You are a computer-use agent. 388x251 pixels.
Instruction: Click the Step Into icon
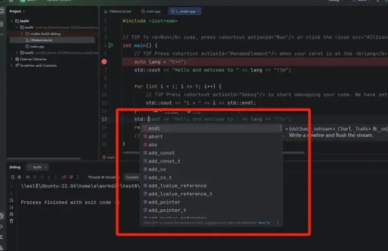[49, 177]
